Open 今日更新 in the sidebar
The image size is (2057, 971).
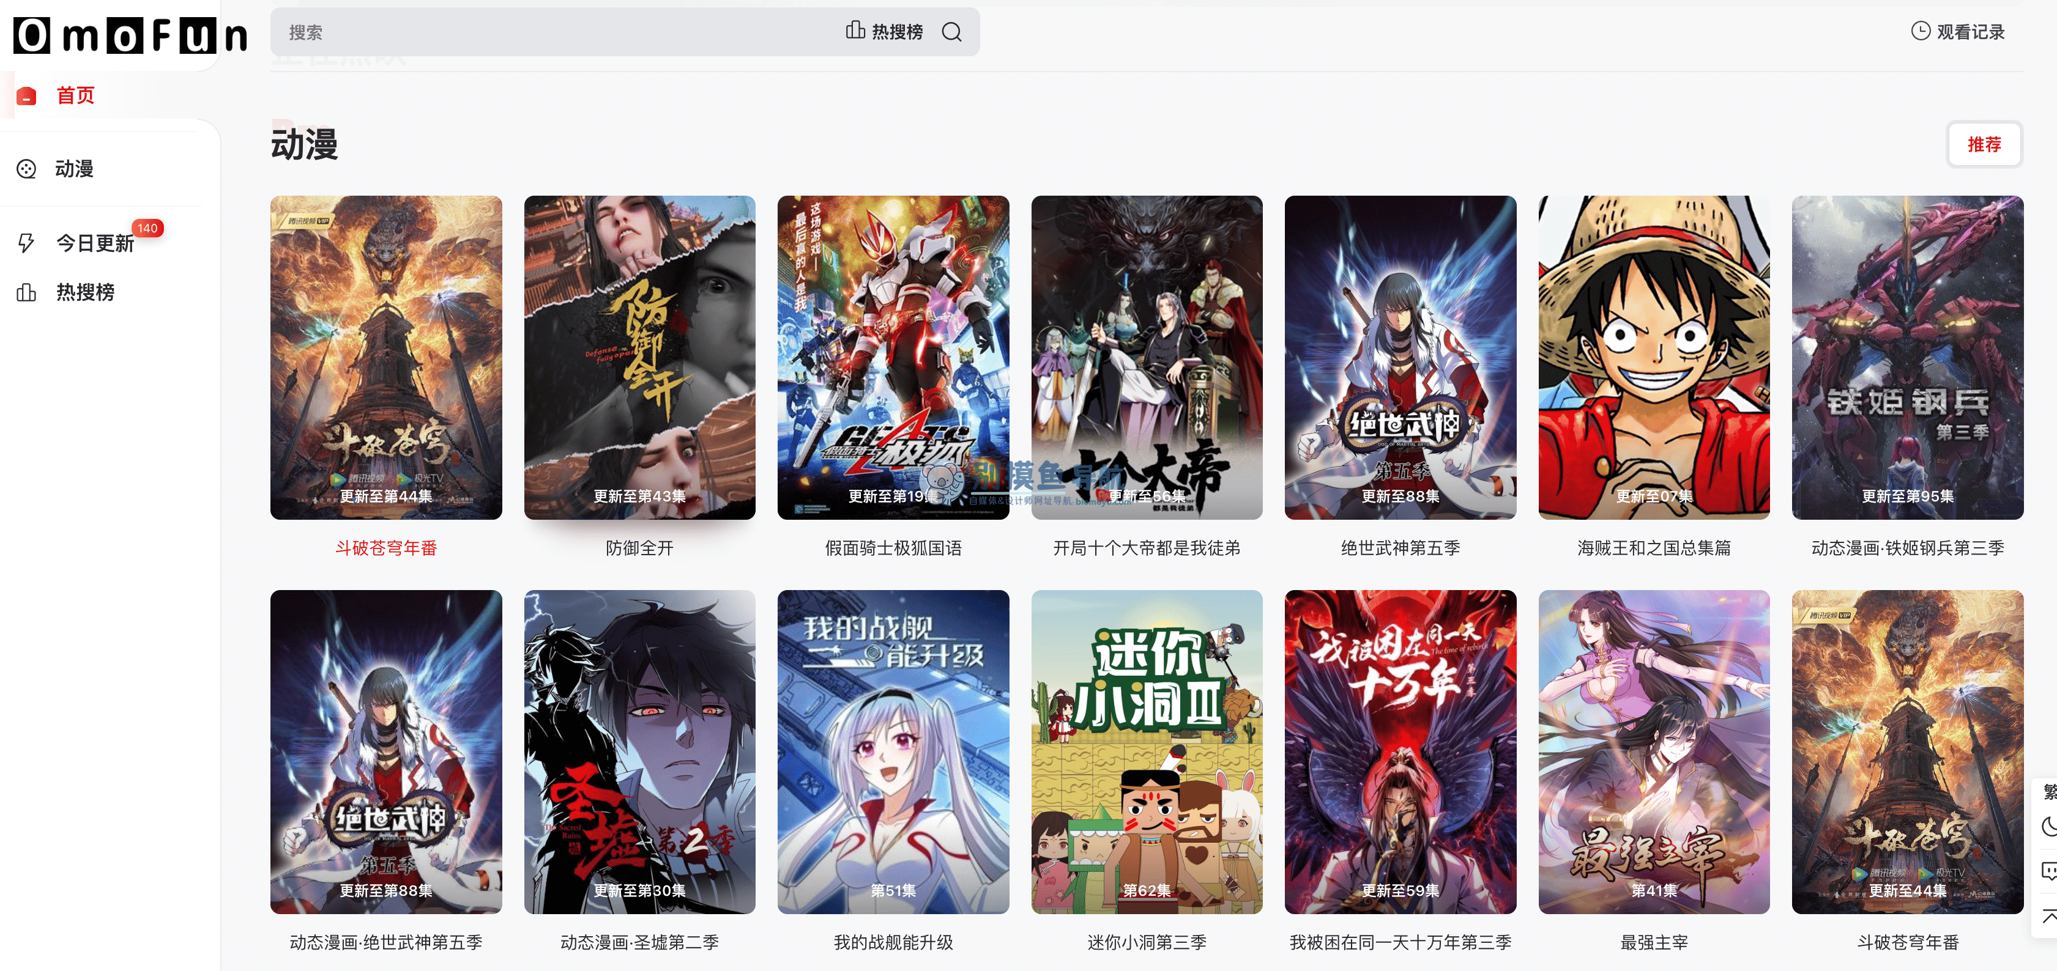pyautogui.click(x=94, y=243)
